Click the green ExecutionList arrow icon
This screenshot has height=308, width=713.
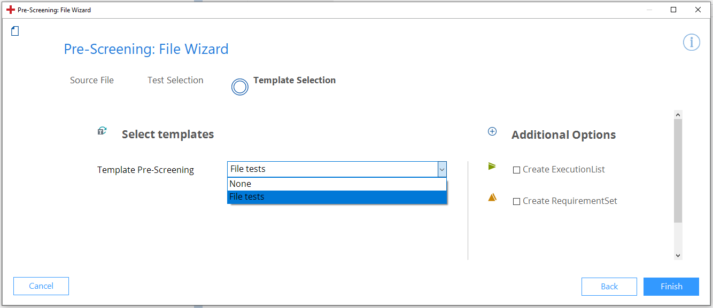492,167
